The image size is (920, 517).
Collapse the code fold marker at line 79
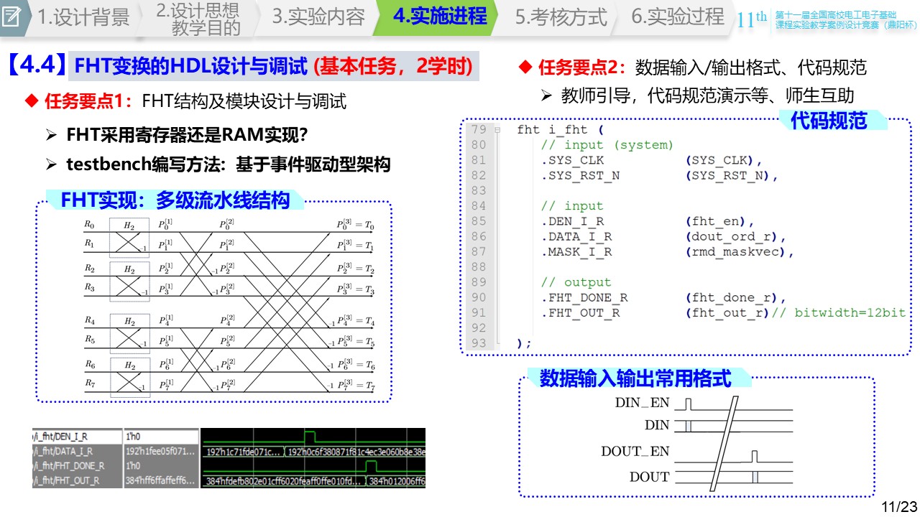pos(497,130)
